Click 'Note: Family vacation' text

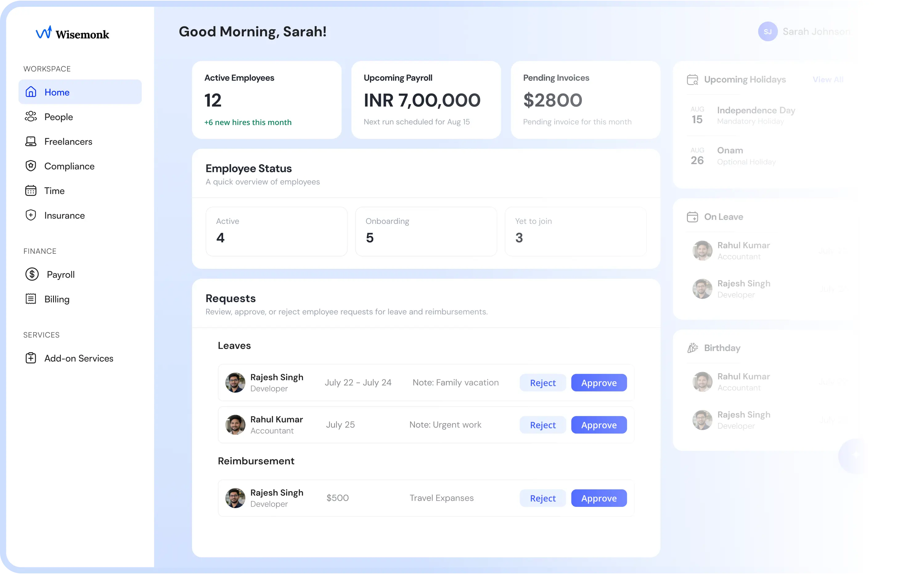(x=455, y=382)
